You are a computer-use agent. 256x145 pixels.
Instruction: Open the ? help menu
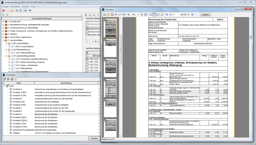pos(38,7)
